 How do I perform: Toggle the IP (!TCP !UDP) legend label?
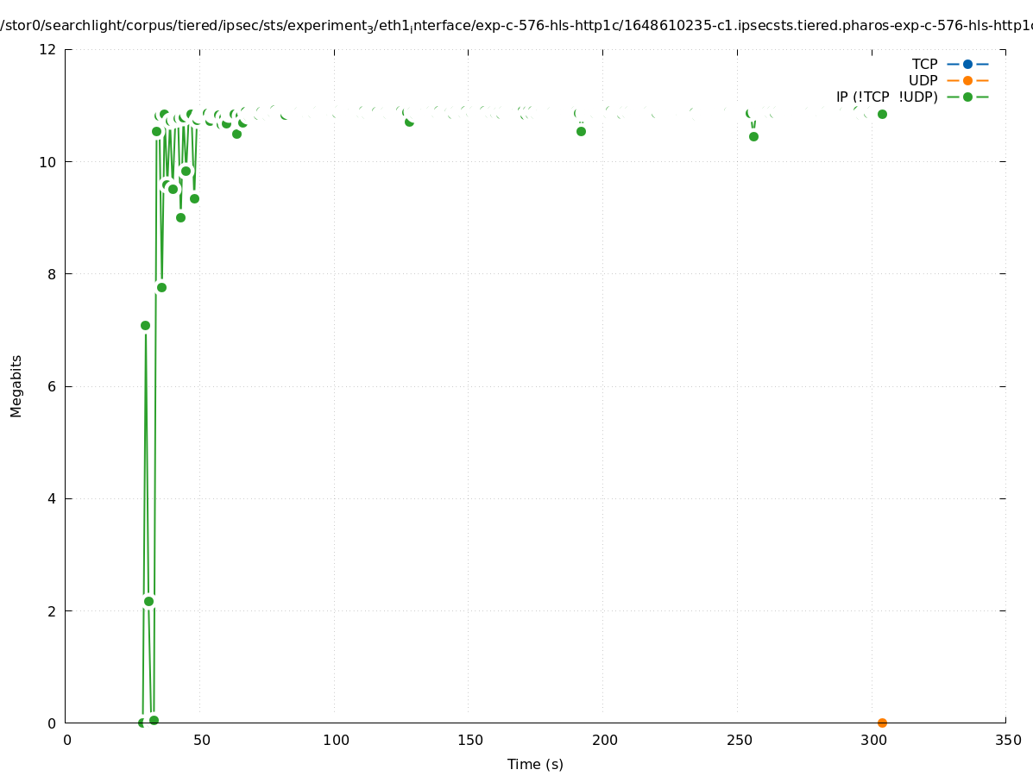coord(886,97)
